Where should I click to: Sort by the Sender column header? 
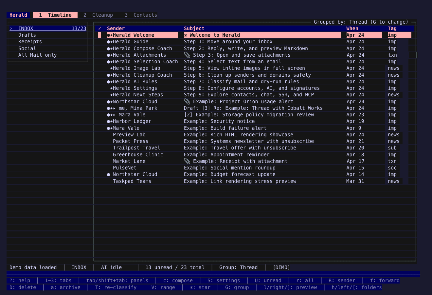pos(116,29)
